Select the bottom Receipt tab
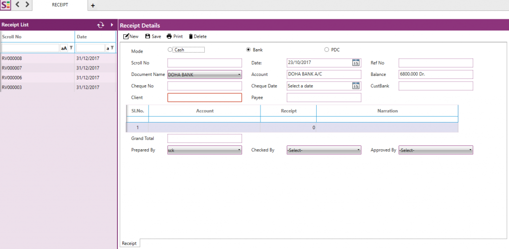Screen dimensions: 509x249 tap(130, 244)
